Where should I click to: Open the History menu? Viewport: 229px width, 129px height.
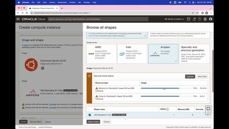click(x=52, y=3)
